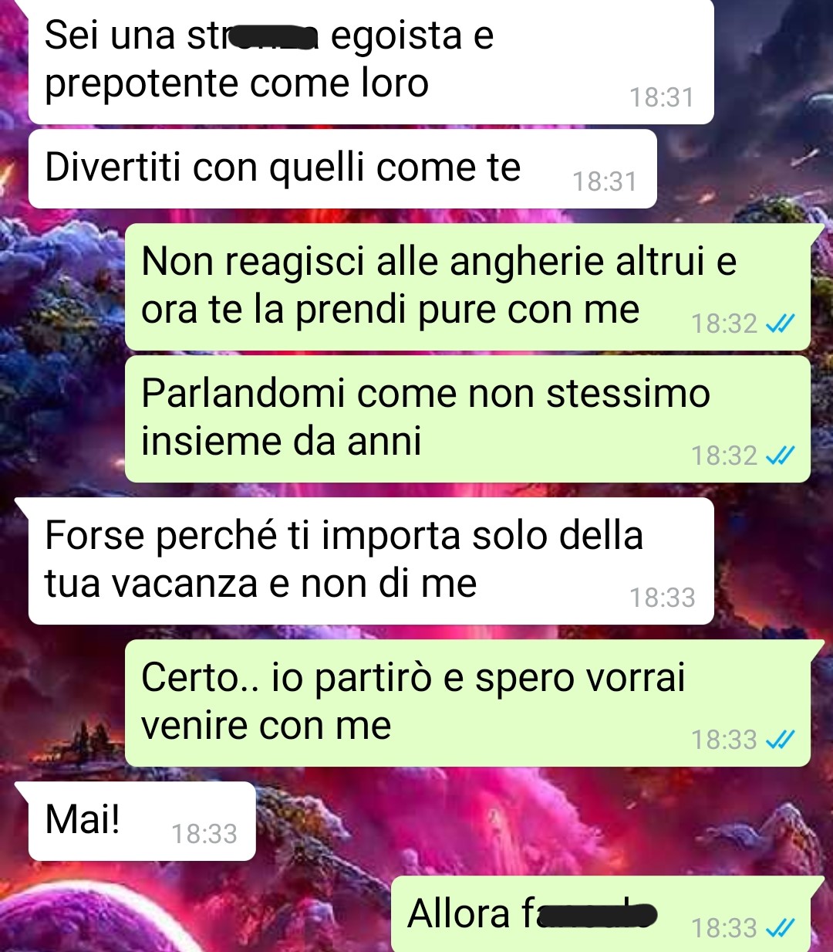This screenshot has width=833, height=952.
Task: Click blue double ticks on 'Certo.. io partirò' message
Action: 780,740
